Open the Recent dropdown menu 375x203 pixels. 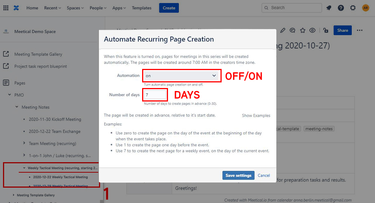coord(52,8)
